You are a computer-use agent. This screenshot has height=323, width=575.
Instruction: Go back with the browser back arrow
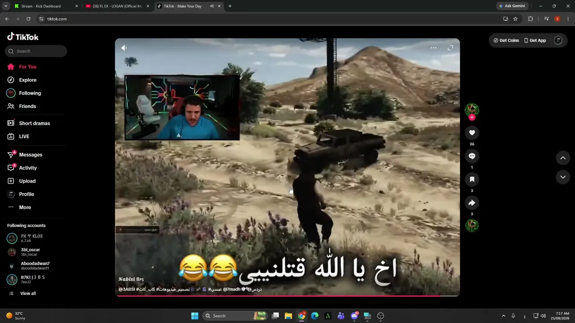[x=7, y=19]
